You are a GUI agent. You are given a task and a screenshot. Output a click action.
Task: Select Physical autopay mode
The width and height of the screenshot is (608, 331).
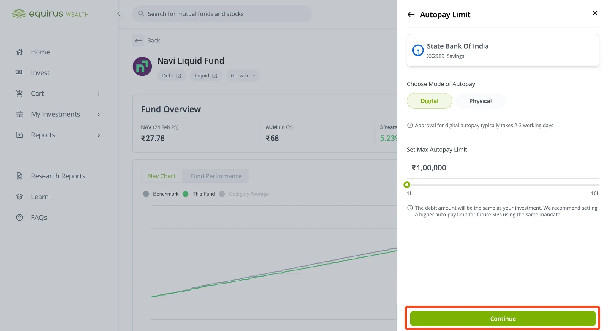(x=480, y=101)
